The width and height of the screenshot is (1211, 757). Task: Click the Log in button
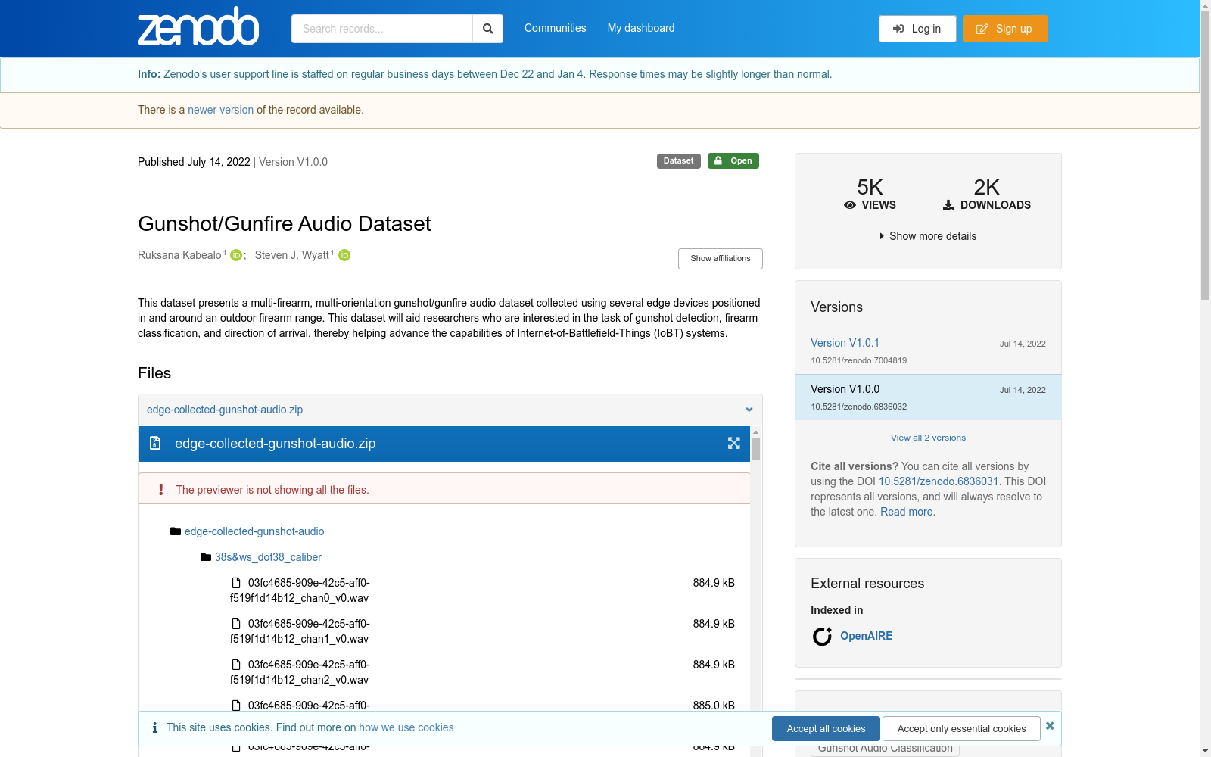917,29
